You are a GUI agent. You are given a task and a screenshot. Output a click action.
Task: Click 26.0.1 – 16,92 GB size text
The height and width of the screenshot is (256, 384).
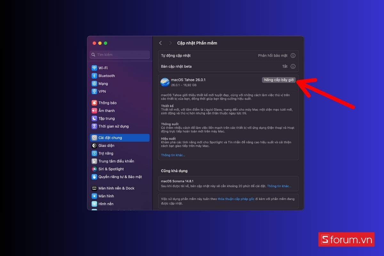click(x=184, y=85)
